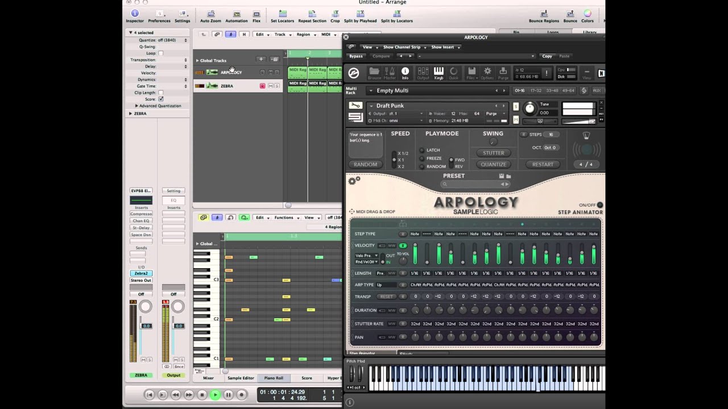Screen dimensions: 728x409
Task: Click the QUANTIZE button
Action: pyautogui.click(x=494, y=164)
